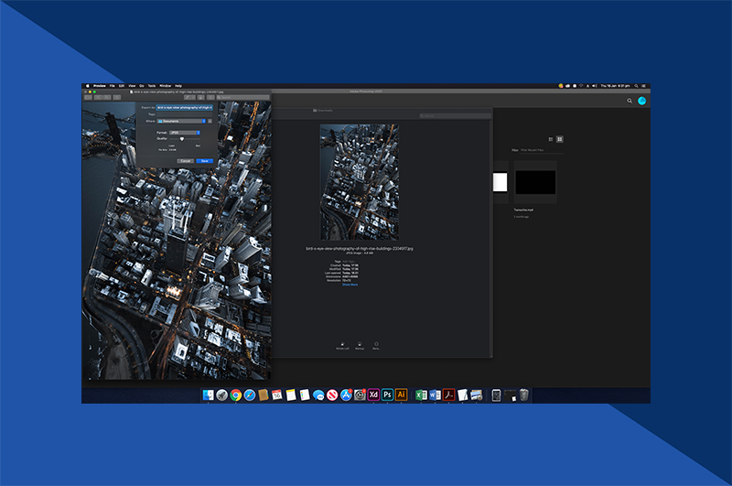
Task: Click the Preview toolbar search field
Action: point(242,98)
